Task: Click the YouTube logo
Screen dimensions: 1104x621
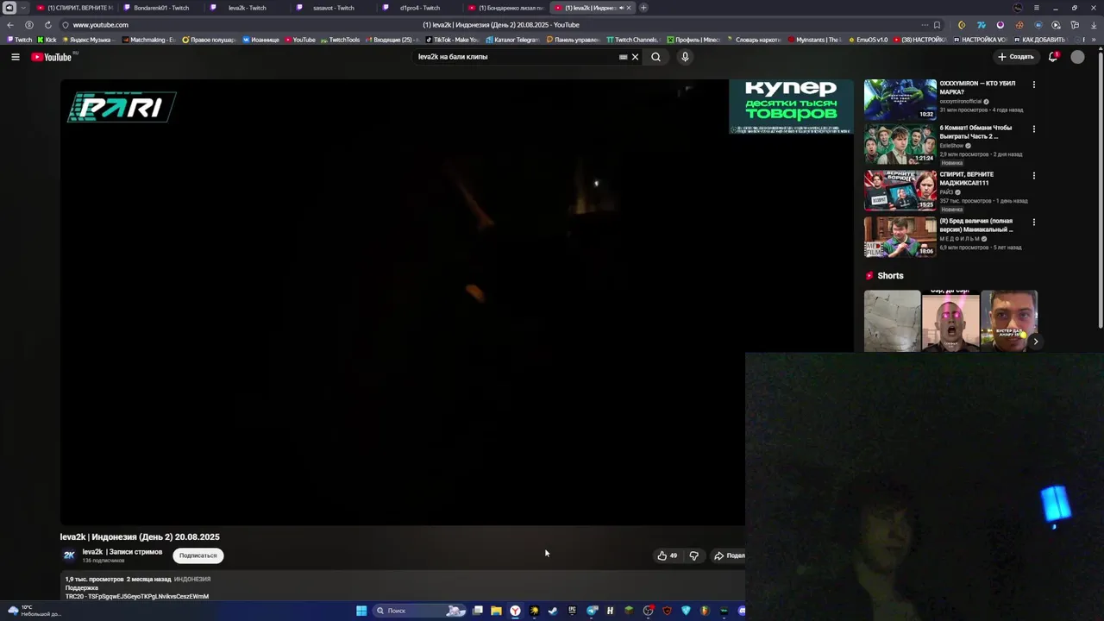Action: point(52,57)
